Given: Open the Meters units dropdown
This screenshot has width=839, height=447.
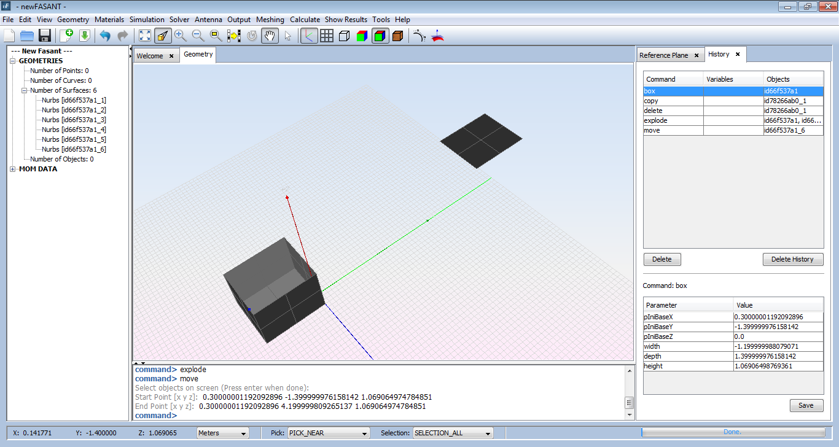Looking at the screenshot, I should (x=222, y=433).
